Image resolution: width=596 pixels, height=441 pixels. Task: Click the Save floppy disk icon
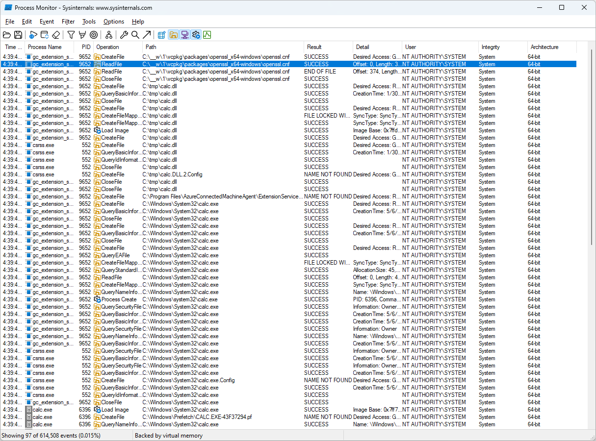click(18, 35)
